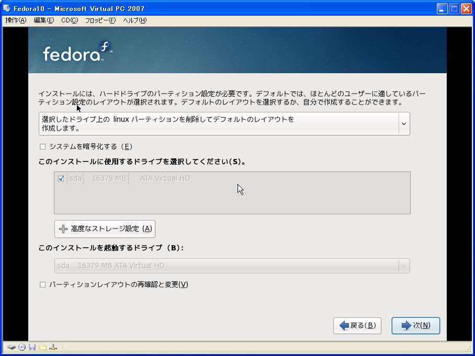The width and height of the screenshot is (475, 356).
Task: Open the 編集(E) menu
Action: pyautogui.click(x=43, y=20)
